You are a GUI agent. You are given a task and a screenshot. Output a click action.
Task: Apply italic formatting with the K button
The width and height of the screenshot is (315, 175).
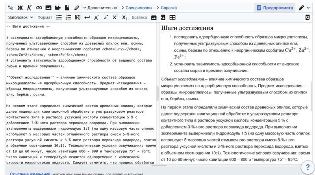tap(29, 7)
